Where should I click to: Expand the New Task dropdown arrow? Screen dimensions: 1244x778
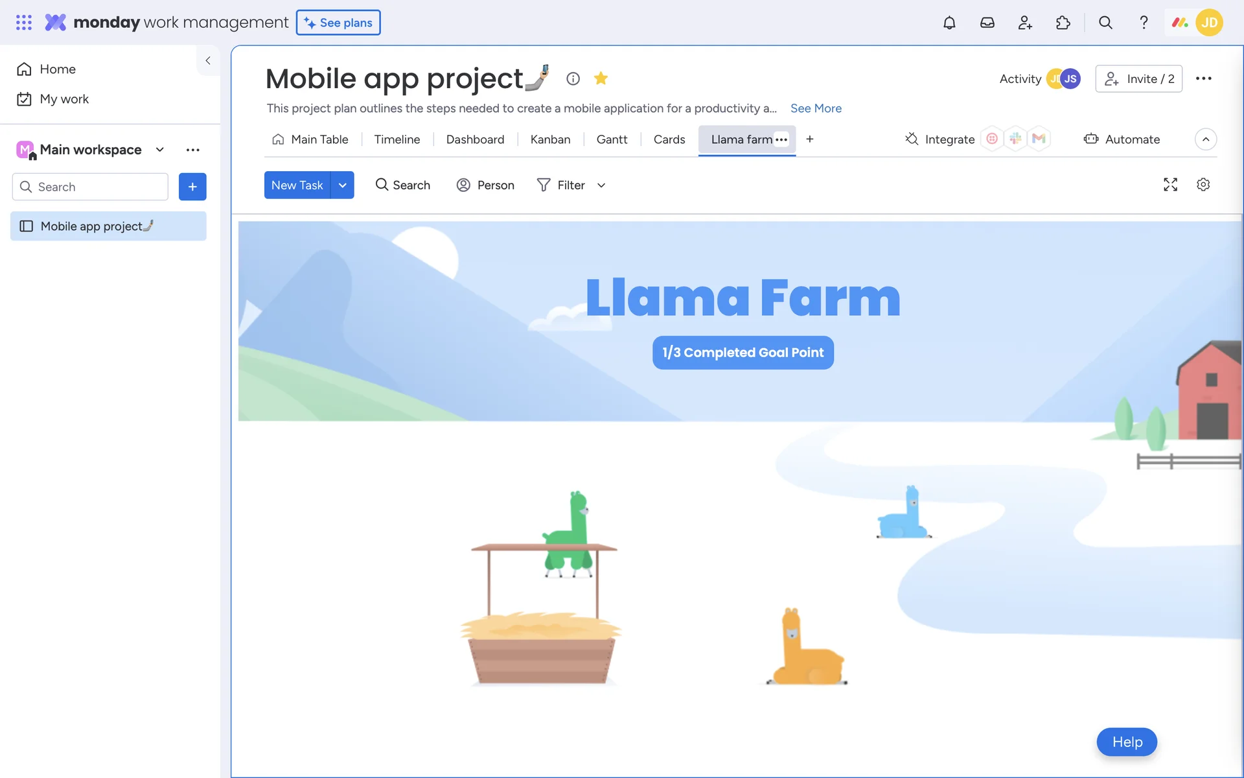[x=342, y=185]
